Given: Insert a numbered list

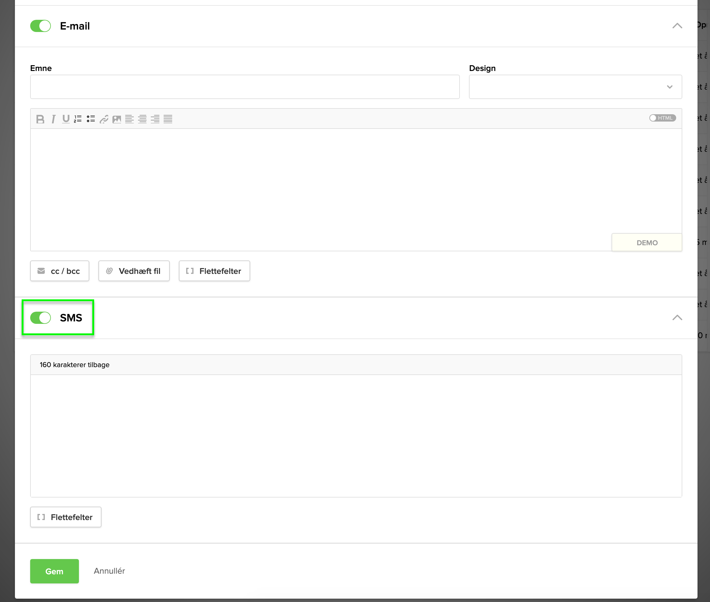Looking at the screenshot, I should tap(78, 119).
